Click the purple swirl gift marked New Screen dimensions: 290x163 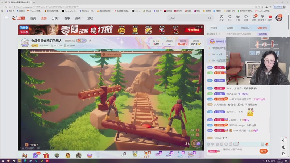tap(35, 155)
